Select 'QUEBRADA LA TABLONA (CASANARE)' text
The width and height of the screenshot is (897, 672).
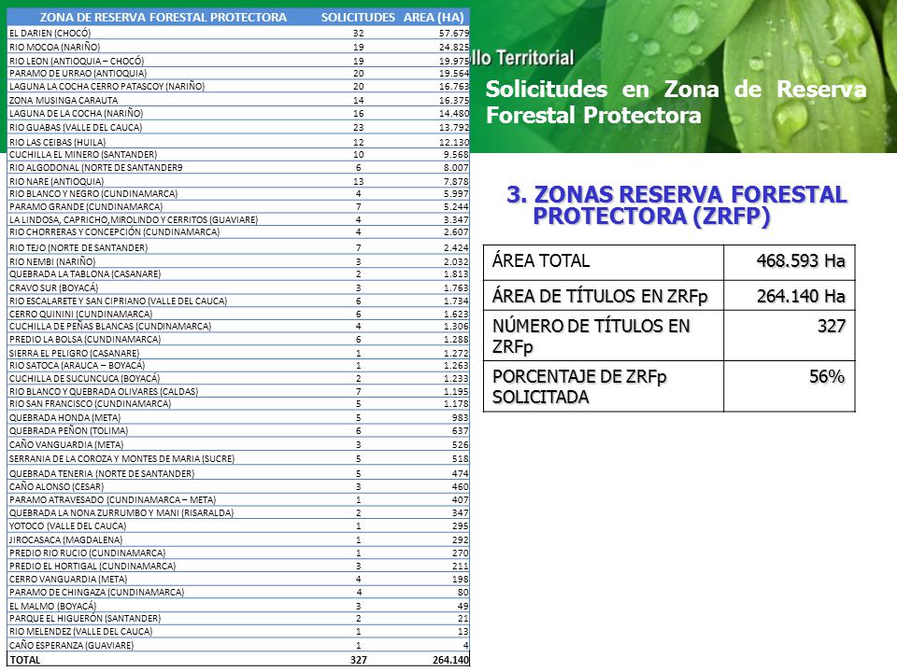coord(85,273)
